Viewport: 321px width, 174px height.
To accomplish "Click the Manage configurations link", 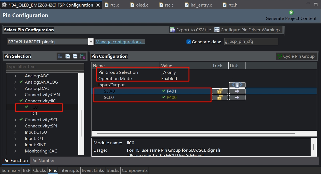I will point(120,42).
